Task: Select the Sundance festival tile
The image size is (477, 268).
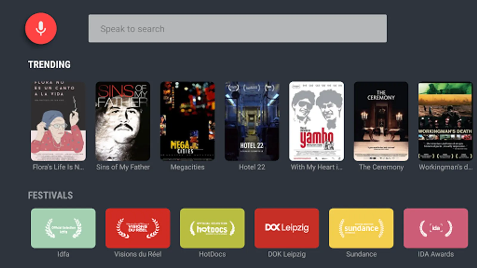Action: click(361, 228)
